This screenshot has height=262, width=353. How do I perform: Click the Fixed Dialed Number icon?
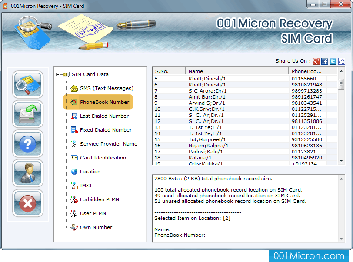point(74,130)
